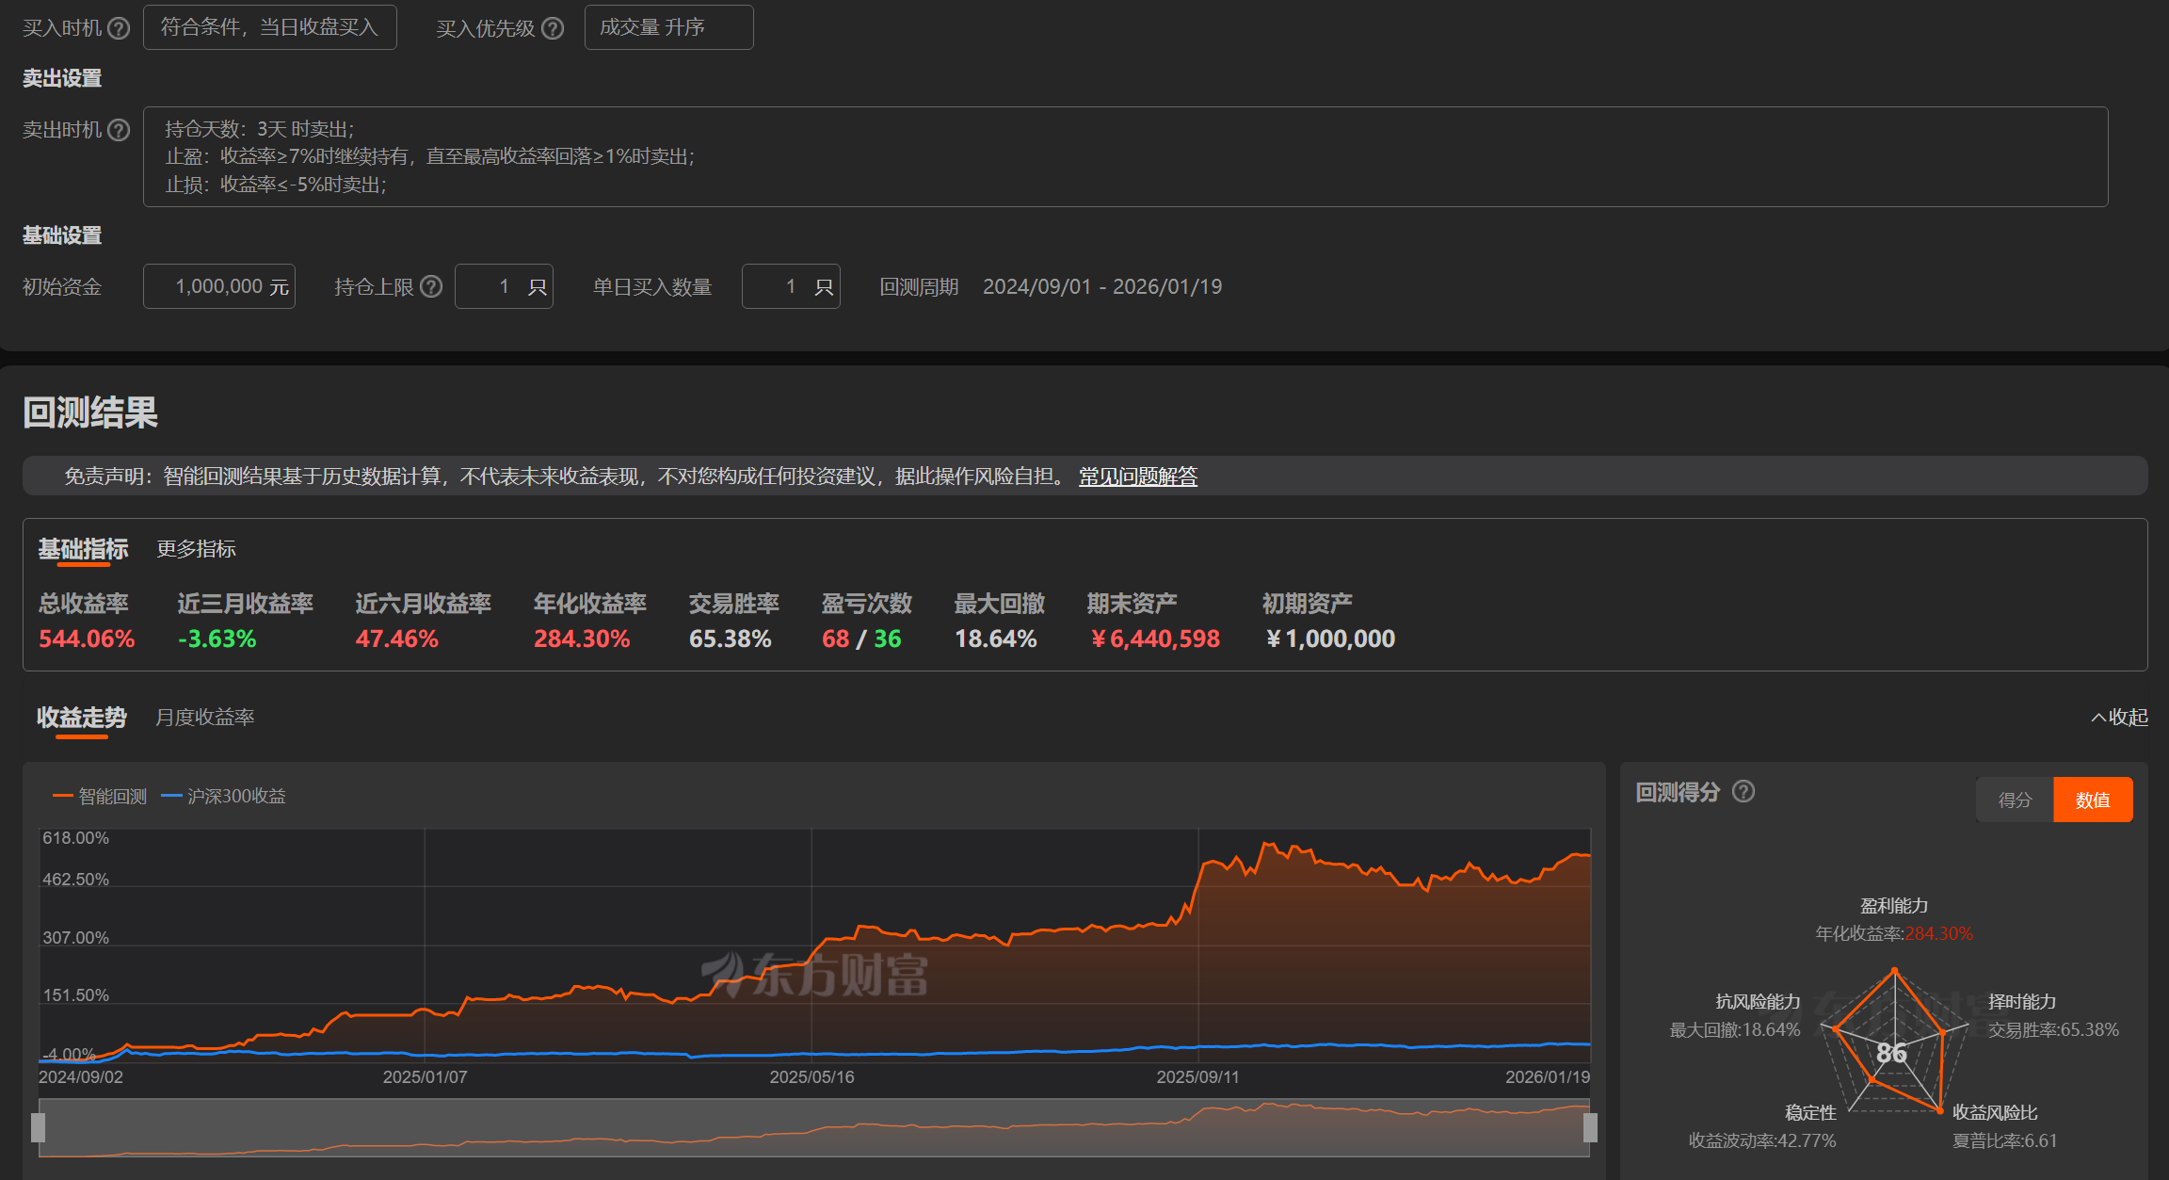The height and width of the screenshot is (1180, 2169).
Task: Open the 买入时机 selection box
Action: click(269, 27)
